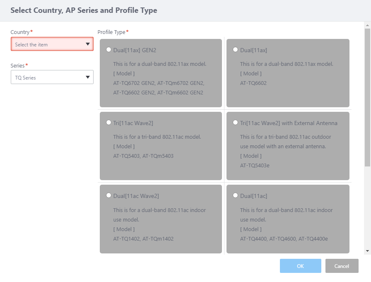Choose the Dual[11ac] radio button
371x282 pixels.
point(236,195)
